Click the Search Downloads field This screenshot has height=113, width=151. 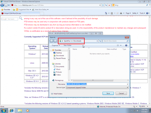tap(115, 41)
